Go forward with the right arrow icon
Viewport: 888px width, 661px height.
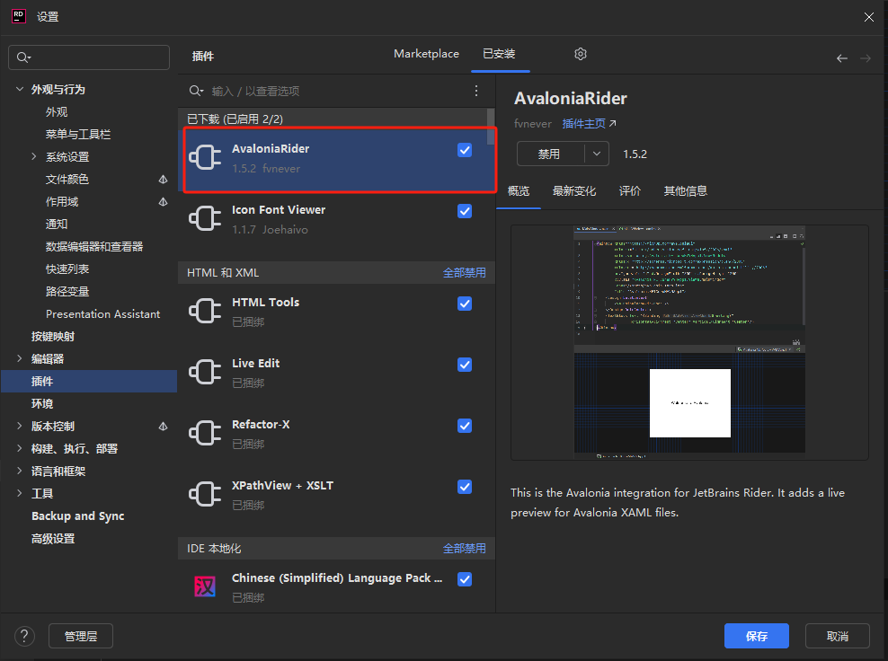coord(866,58)
